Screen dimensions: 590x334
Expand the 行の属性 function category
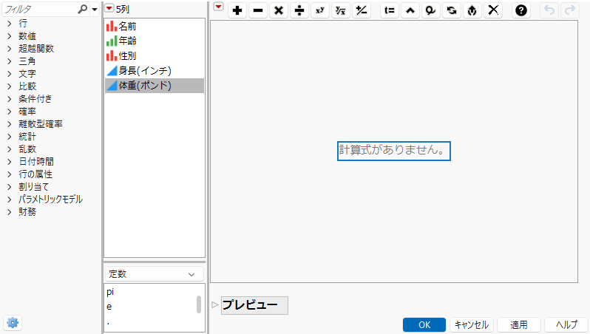pyautogui.click(x=10, y=174)
